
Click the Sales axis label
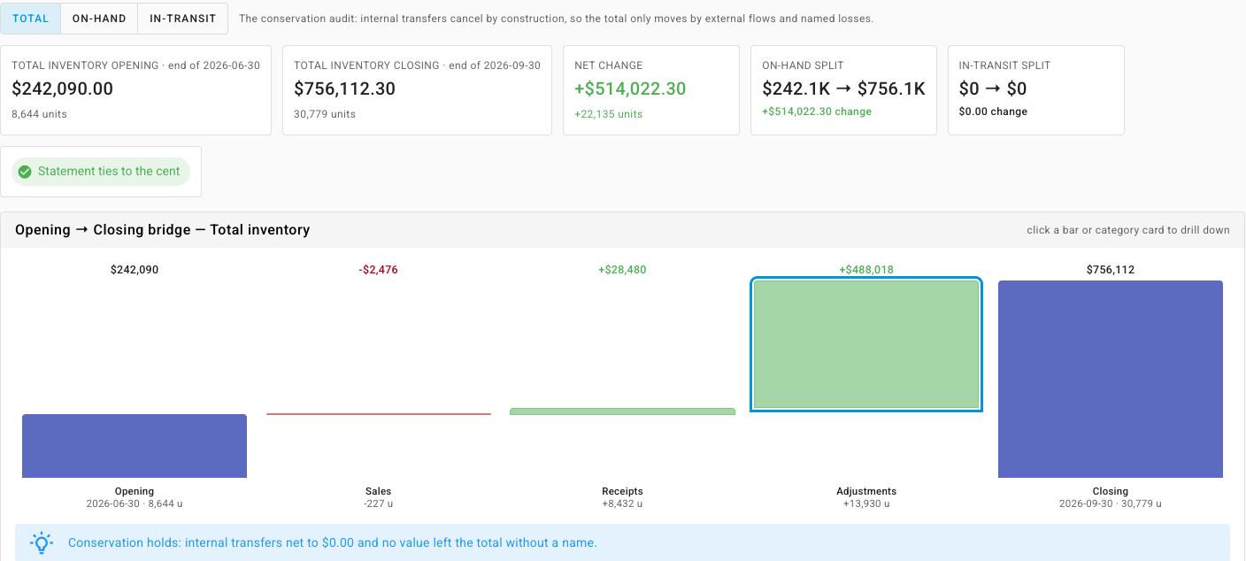tap(379, 491)
